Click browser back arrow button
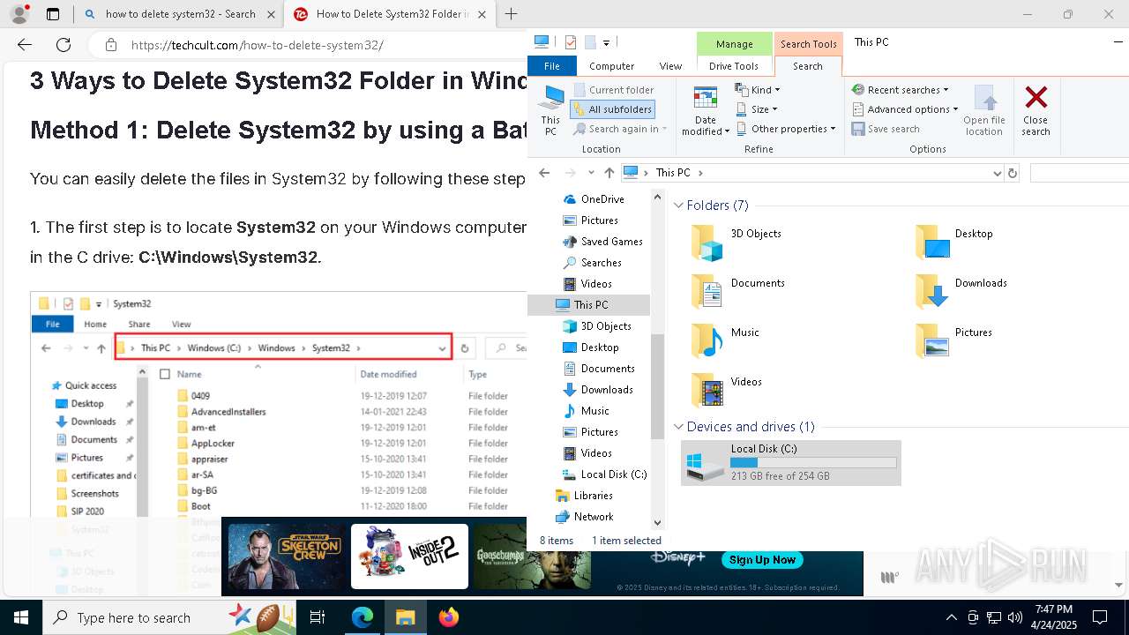This screenshot has width=1129, height=635. (x=25, y=45)
